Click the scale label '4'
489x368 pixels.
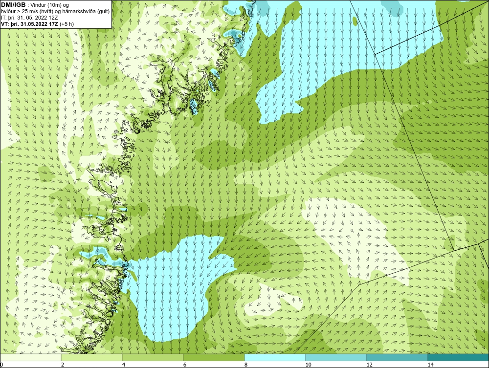[124, 365]
